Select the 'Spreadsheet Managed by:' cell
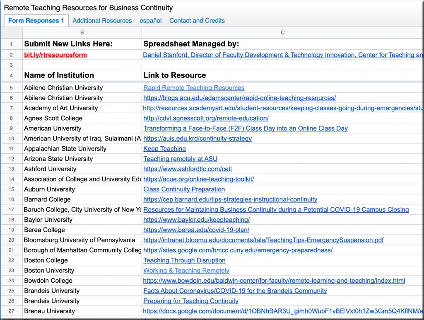Image resolution: width=424 pixels, height=320 pixels. pos(282,44)
